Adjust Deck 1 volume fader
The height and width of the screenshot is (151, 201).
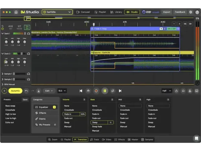(x=25, y=34)
